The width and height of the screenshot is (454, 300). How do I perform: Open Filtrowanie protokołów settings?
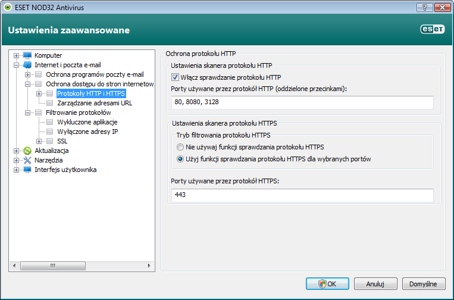click(x=78, y=112)
